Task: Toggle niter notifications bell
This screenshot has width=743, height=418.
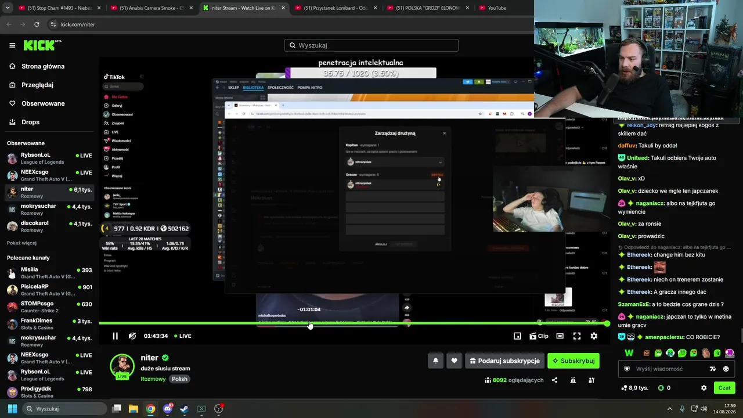Action: 435,361
